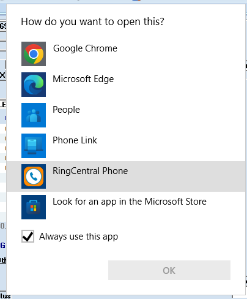Choose the People app icon

[x=34, y=115]
